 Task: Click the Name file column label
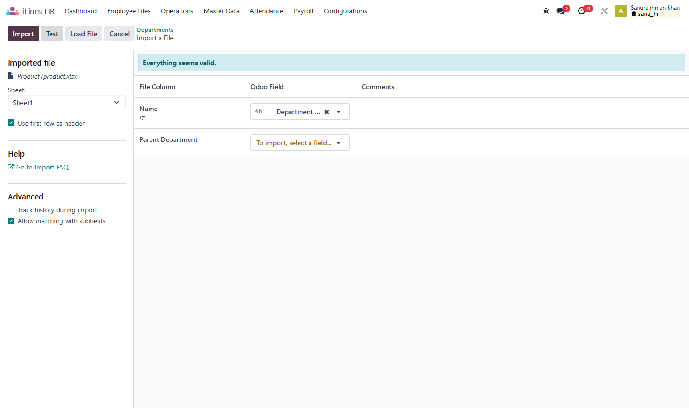[x=149, y=109]
